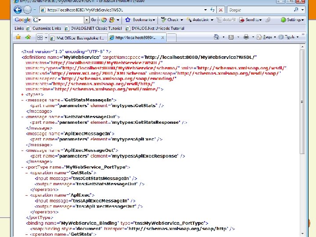The image size is (316, 237).
Task: Open the Print dropdown arrow
Action: point(253,37)
